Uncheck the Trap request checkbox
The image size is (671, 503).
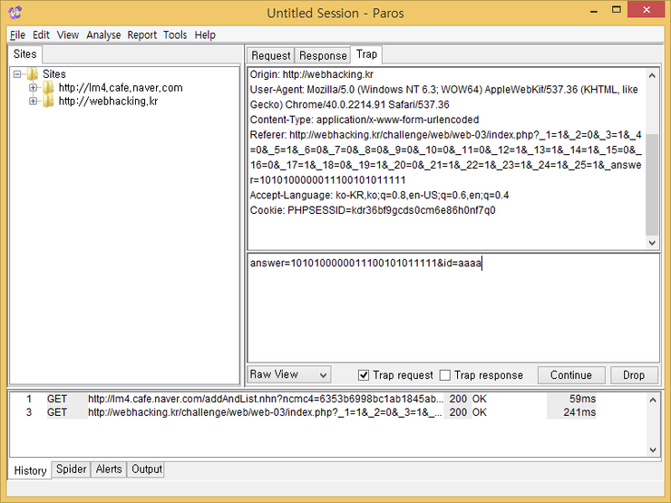pos(364,375)
